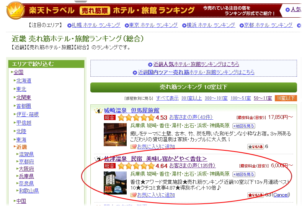302x206 pixels.
Task: Click the gold crown ranking icon
Action: [14, 10]
